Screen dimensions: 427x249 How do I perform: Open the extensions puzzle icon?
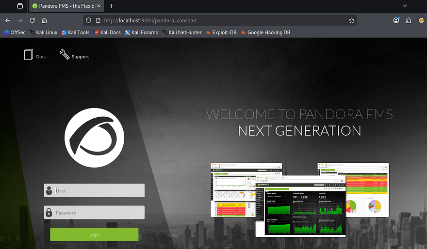click(x=409, y=20)
